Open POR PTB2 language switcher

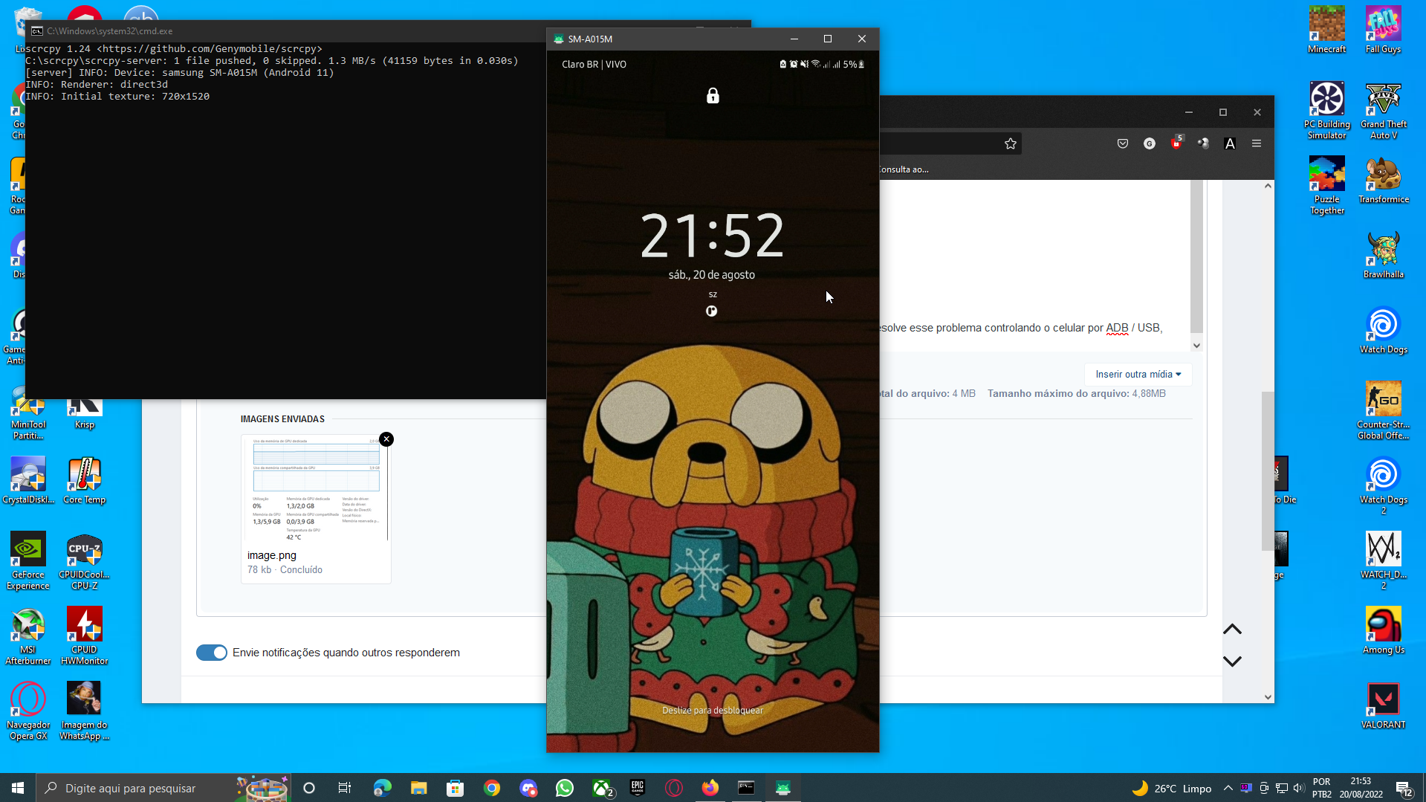click(x=1321, y=788)
